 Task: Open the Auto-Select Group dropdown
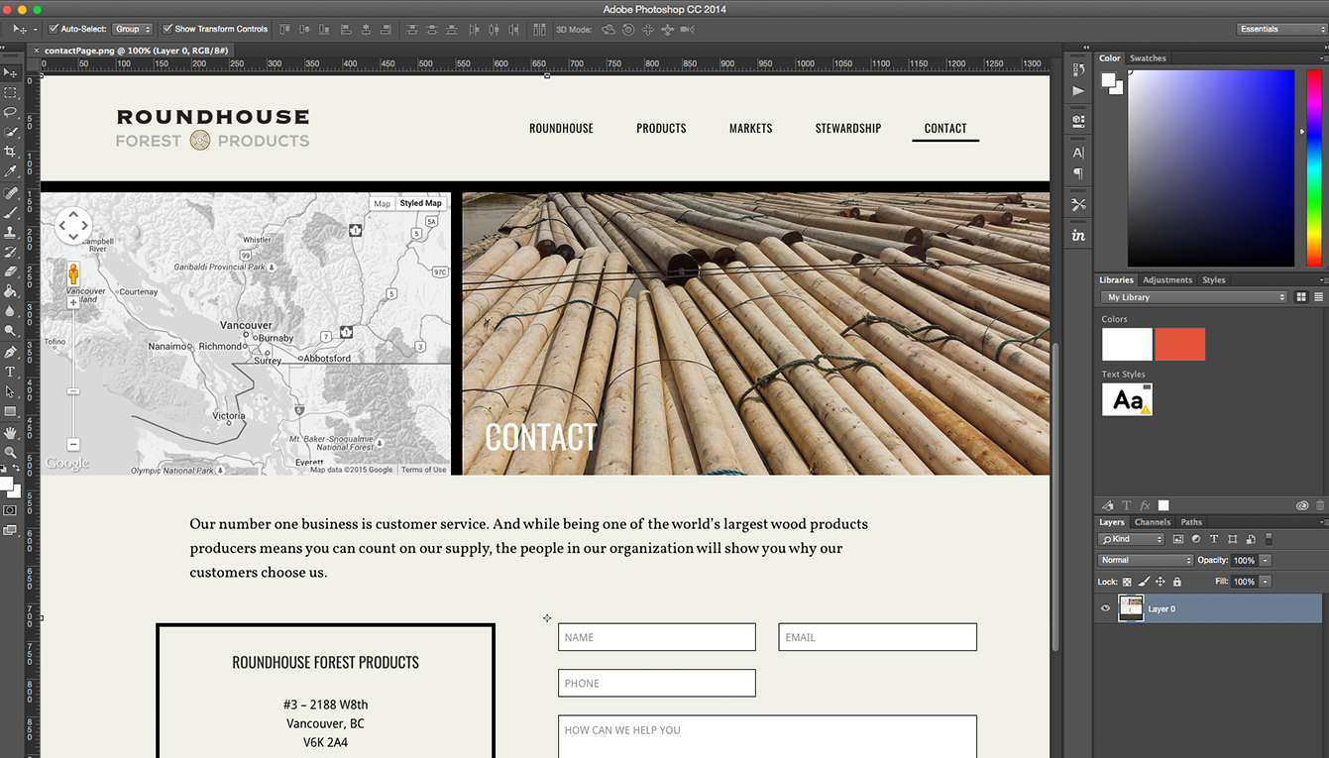click(x=133, y=29)
